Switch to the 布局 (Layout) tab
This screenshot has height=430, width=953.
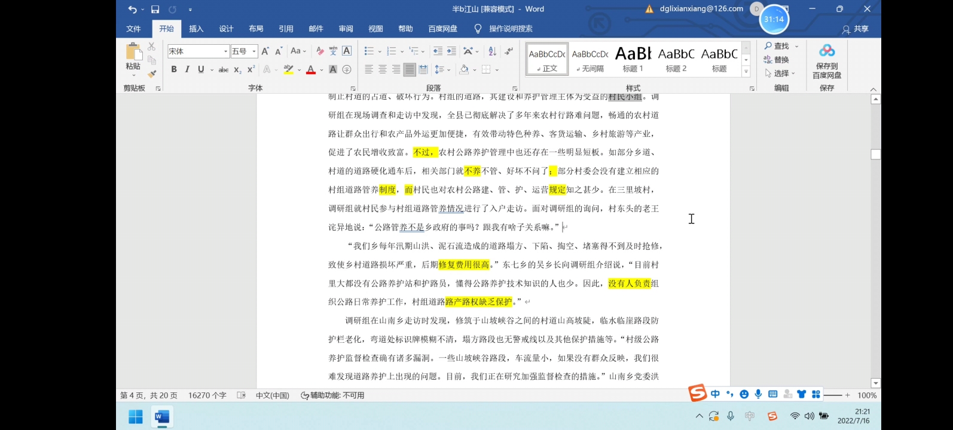click(x=256, y=29)
